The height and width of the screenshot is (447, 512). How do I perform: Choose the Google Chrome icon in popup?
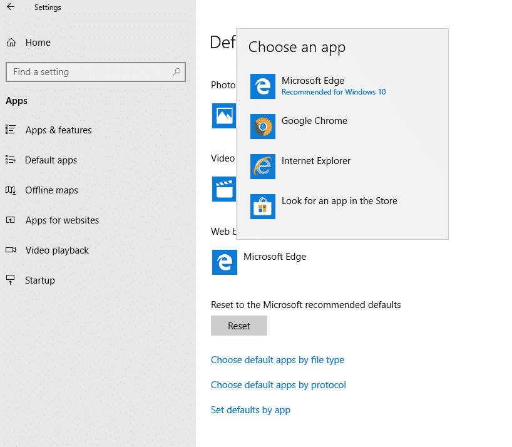263,126
